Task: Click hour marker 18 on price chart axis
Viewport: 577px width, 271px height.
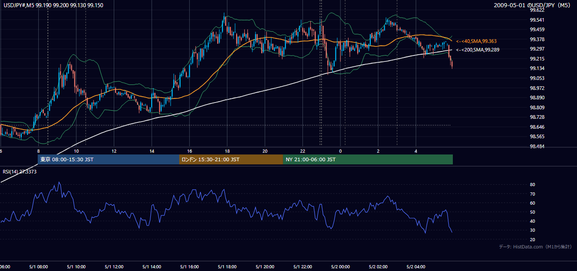Action: pos(227,151)
